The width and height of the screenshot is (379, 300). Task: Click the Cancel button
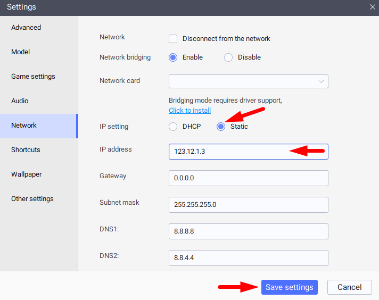[350, 287]
